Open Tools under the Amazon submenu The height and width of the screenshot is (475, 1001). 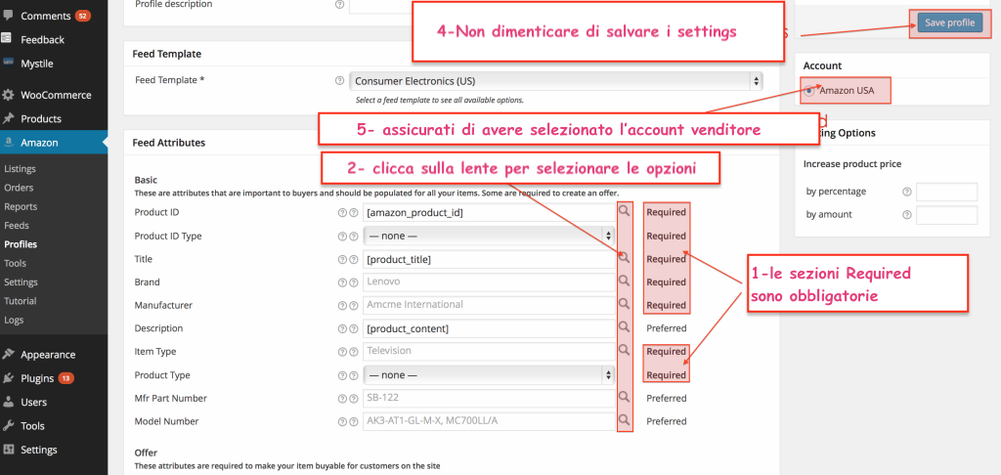click(16, 263)
